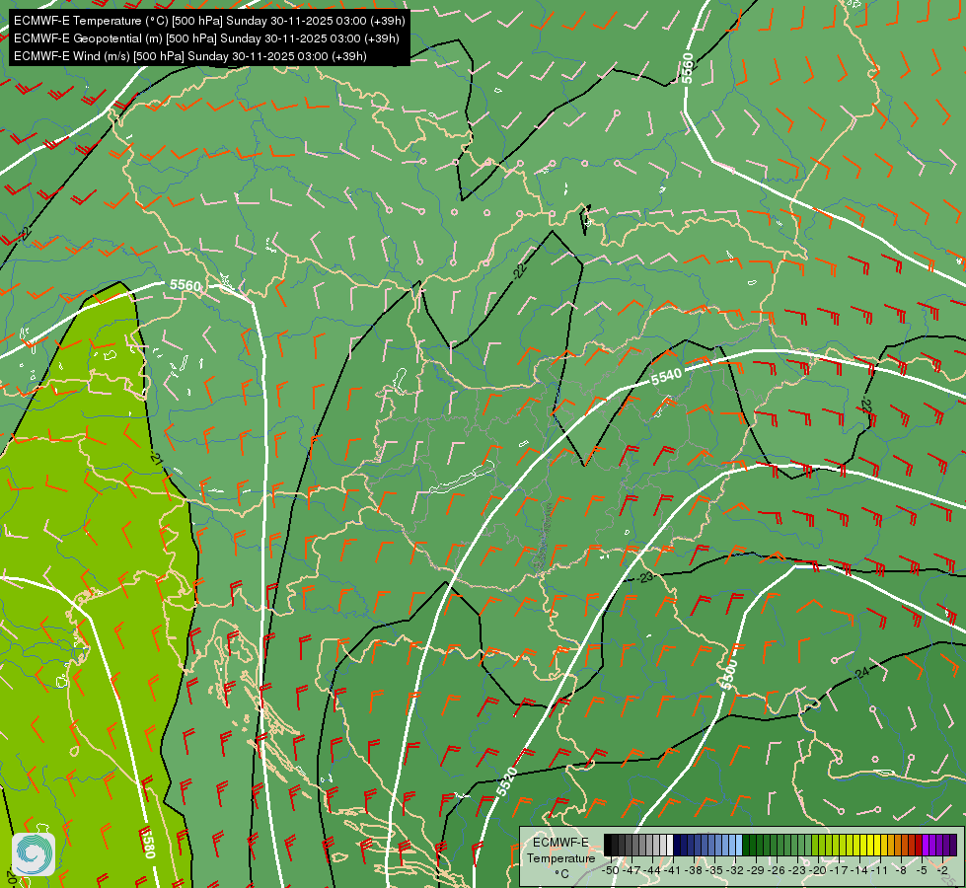
Task: Click the isotherm label 23 on the map
Action: tap(645, 577)
